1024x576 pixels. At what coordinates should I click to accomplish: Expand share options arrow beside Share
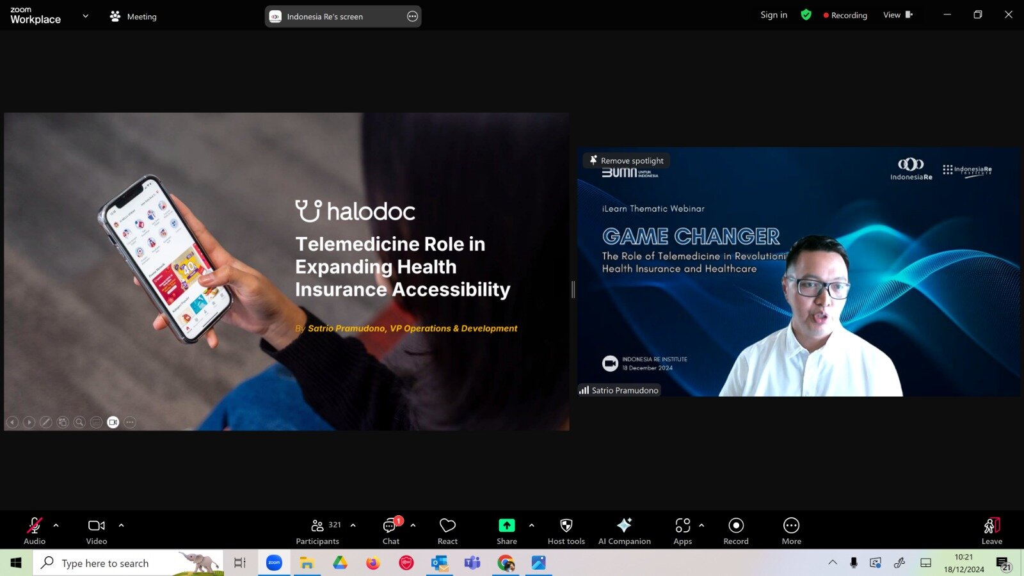tap(531, 525)
